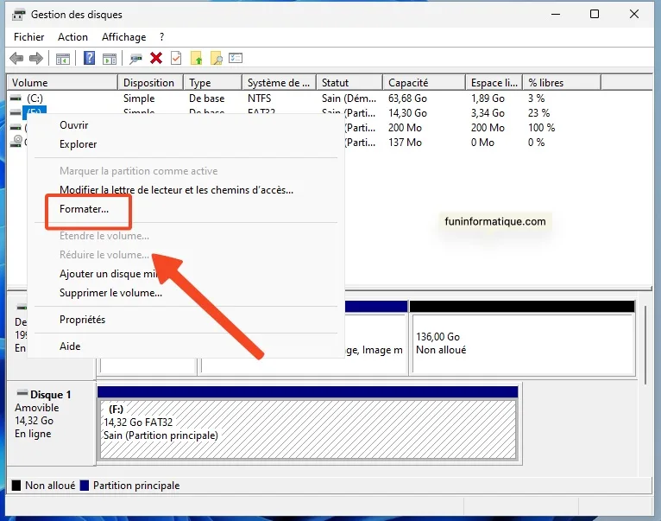Screen dimensions: 661x521
Task: Click the blue Partition principale legend swatch
Action: [x=85, y=486]
